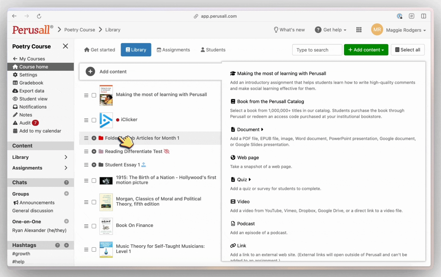
Task: Open course Settings in sidebar
Action: pyautogui.click(x=25, y=75)
